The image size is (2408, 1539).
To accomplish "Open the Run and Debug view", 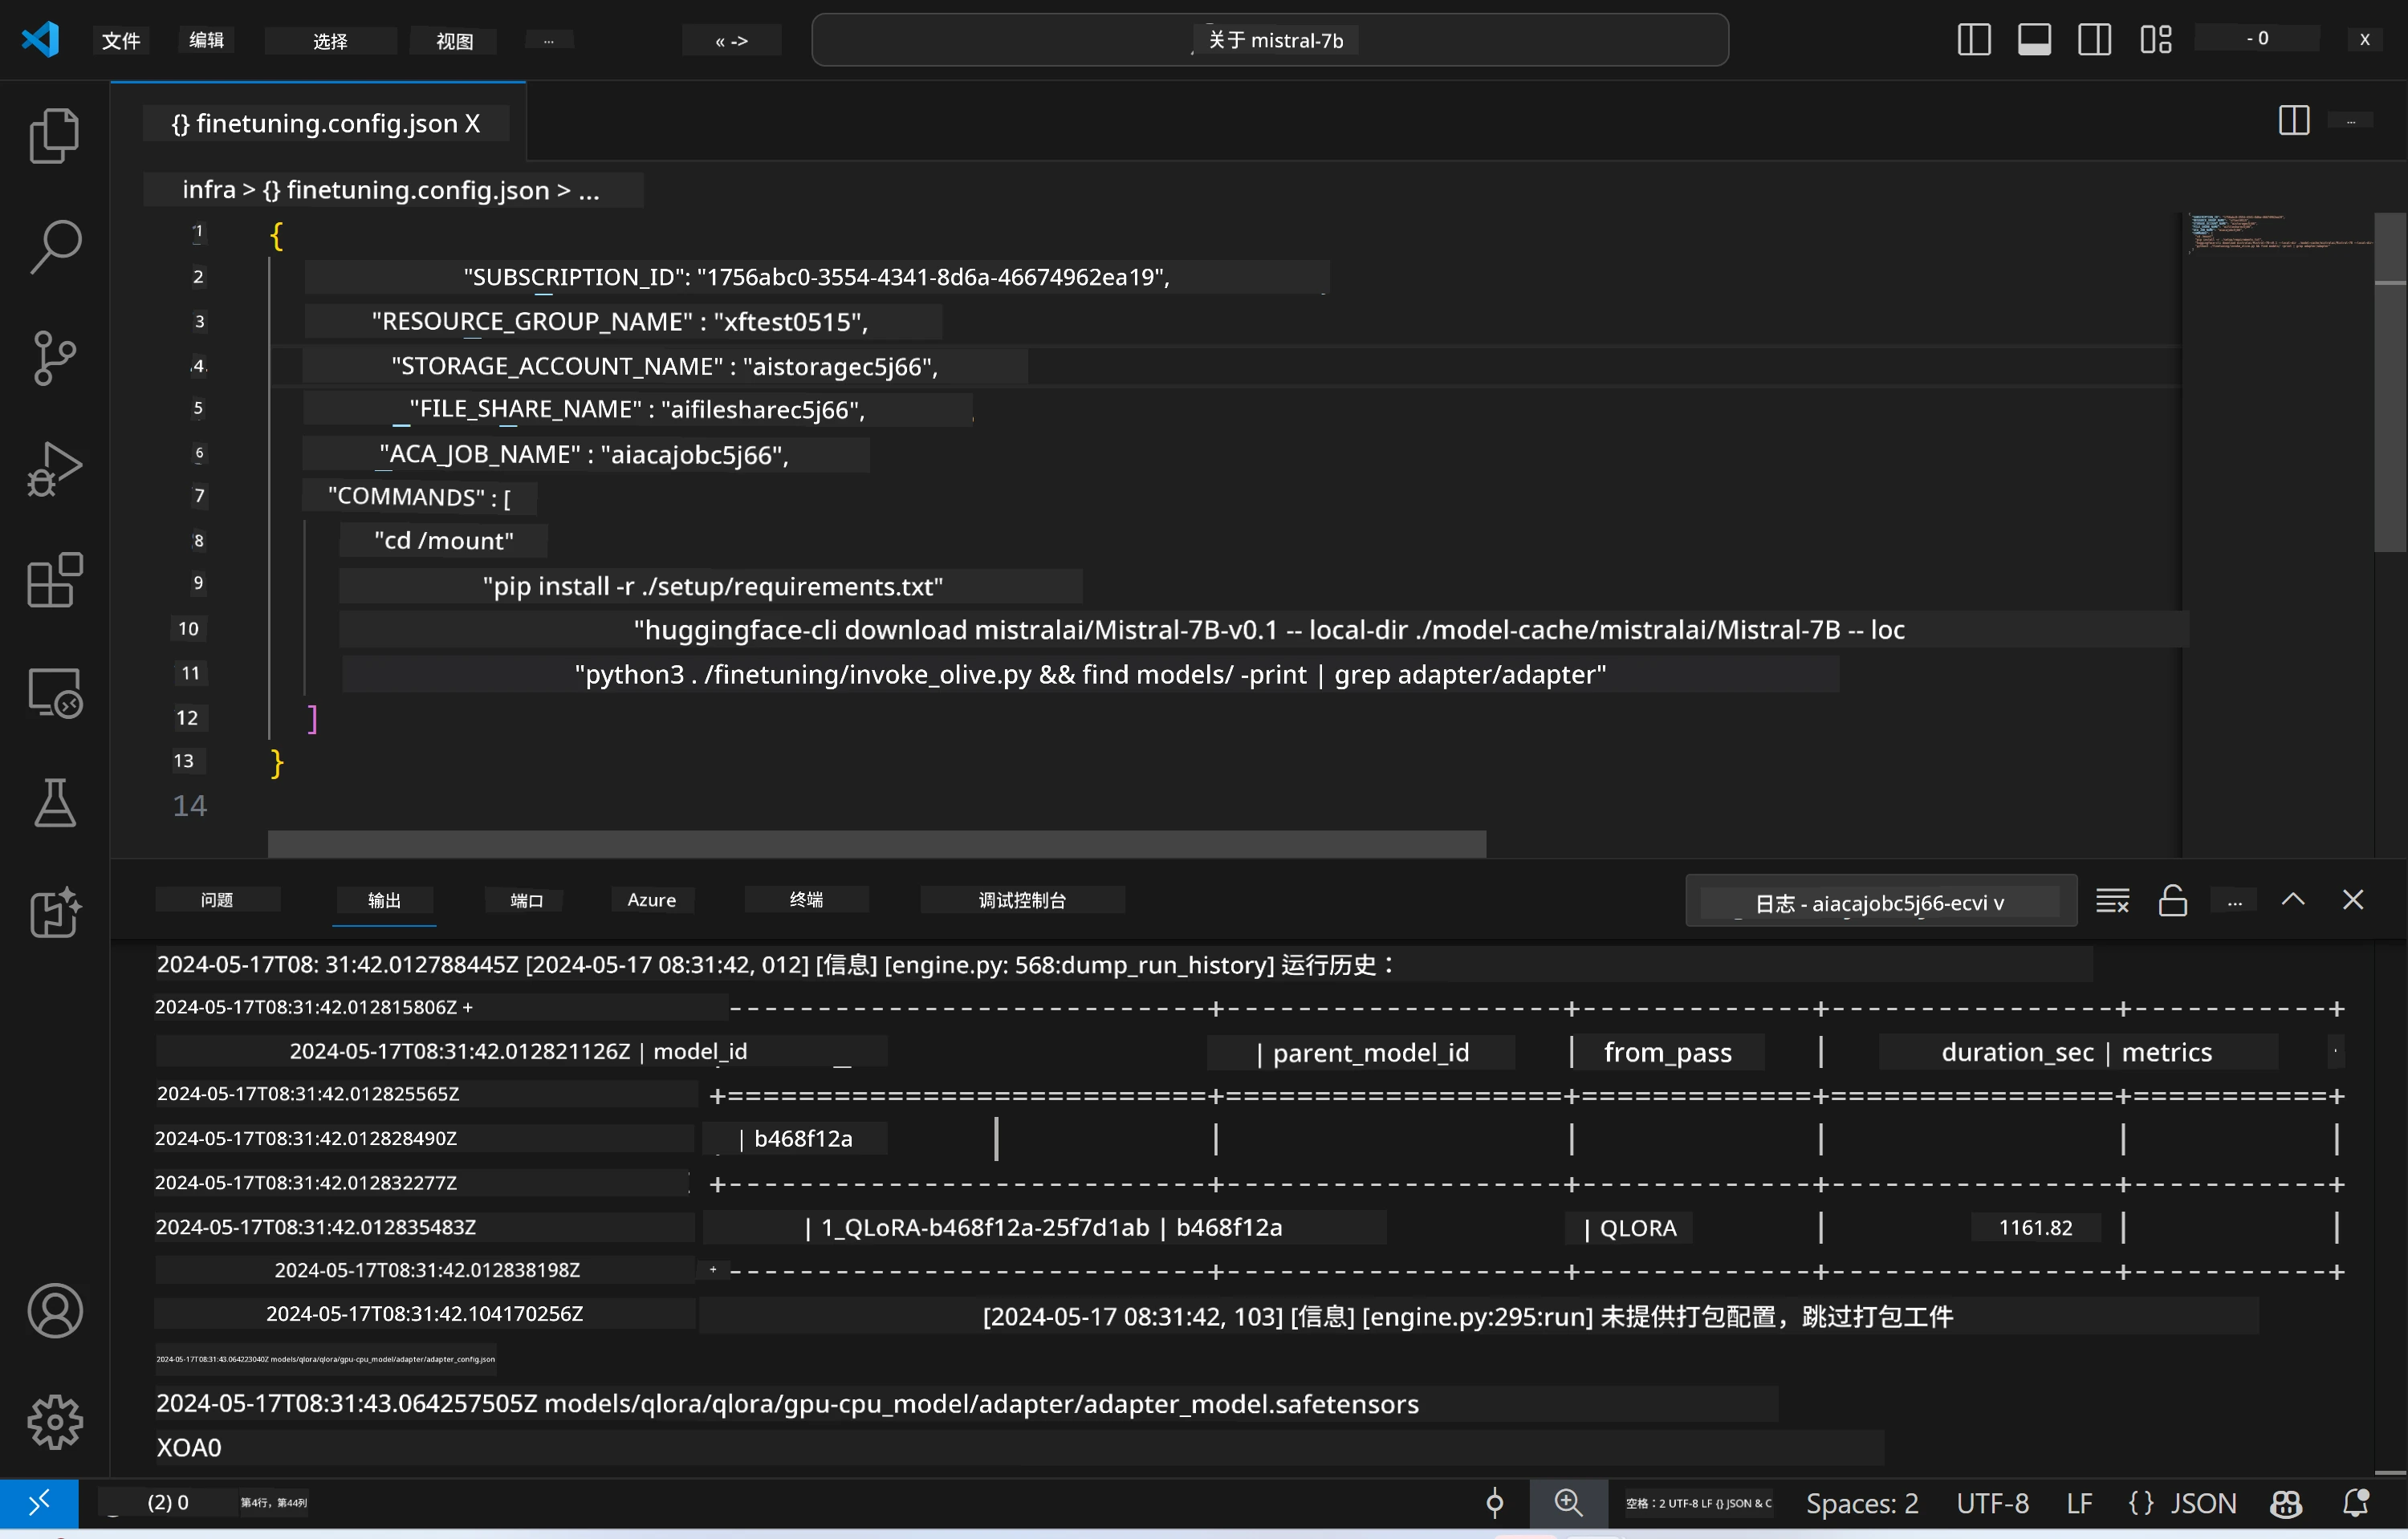I will pos(54,469).
